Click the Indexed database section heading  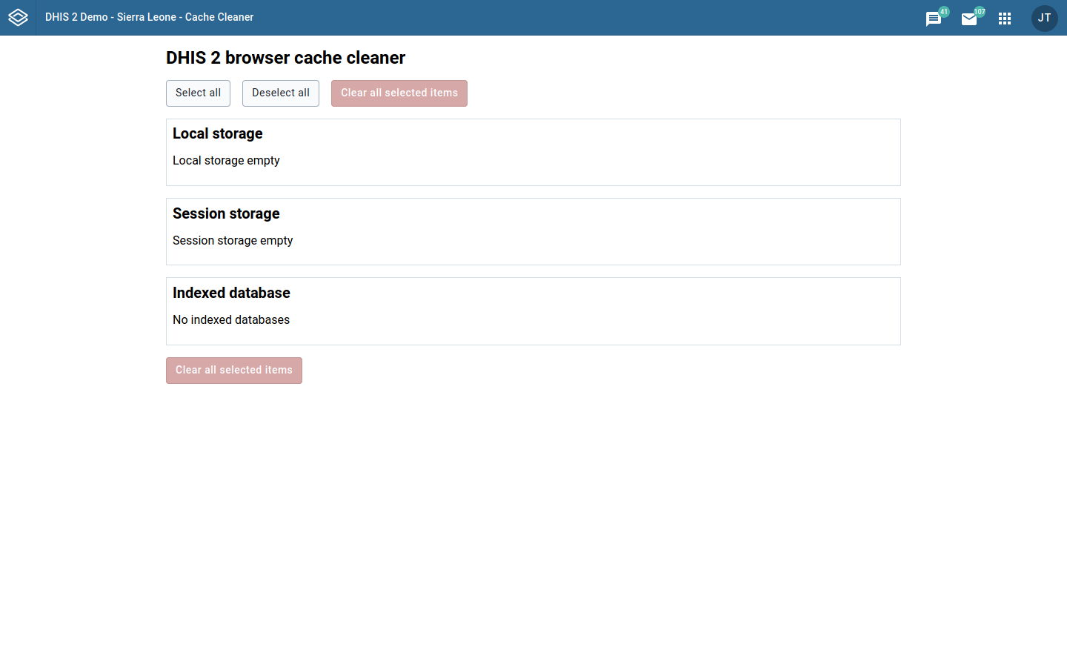[x=231, y=293]
